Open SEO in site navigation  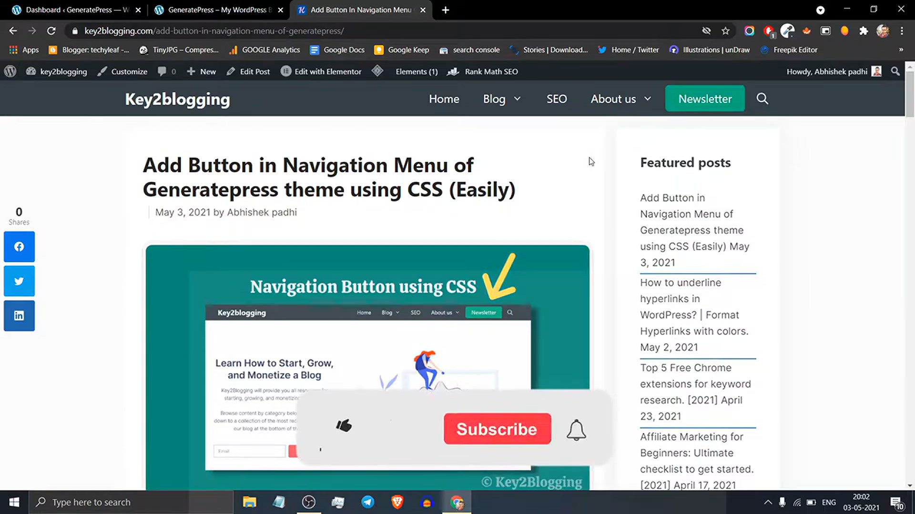(557, 99)
